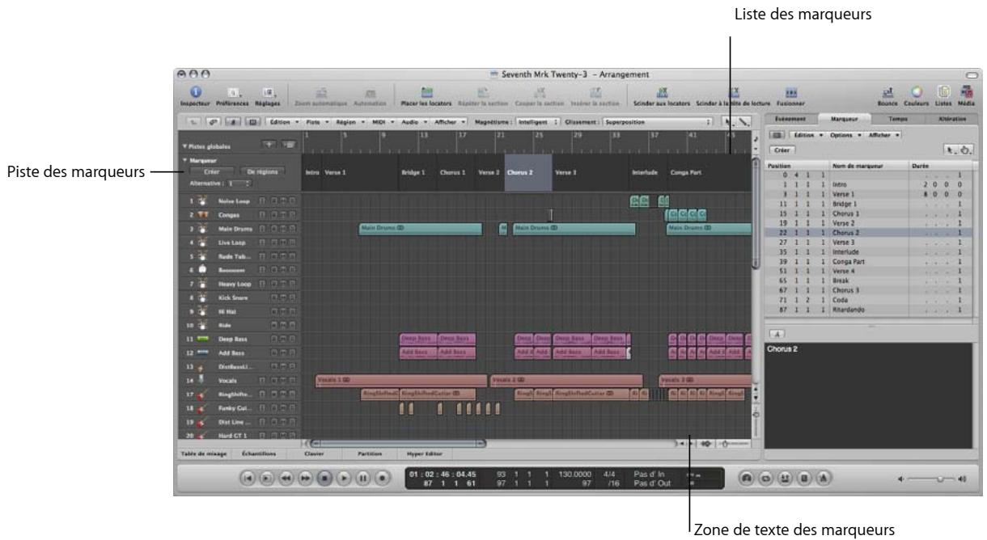
Task: Click the De régions button
Action: (x=261, y=172)
